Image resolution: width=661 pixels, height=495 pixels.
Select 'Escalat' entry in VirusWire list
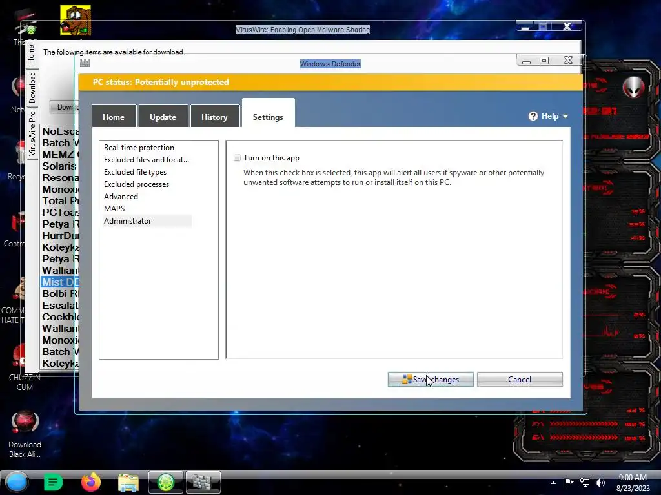(60, 305)
